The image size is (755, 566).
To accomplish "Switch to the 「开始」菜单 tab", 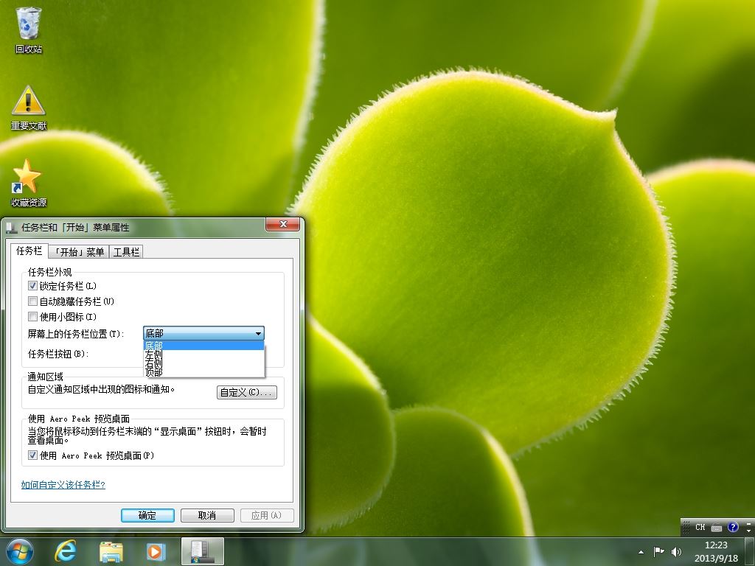I will coord(79,252).
